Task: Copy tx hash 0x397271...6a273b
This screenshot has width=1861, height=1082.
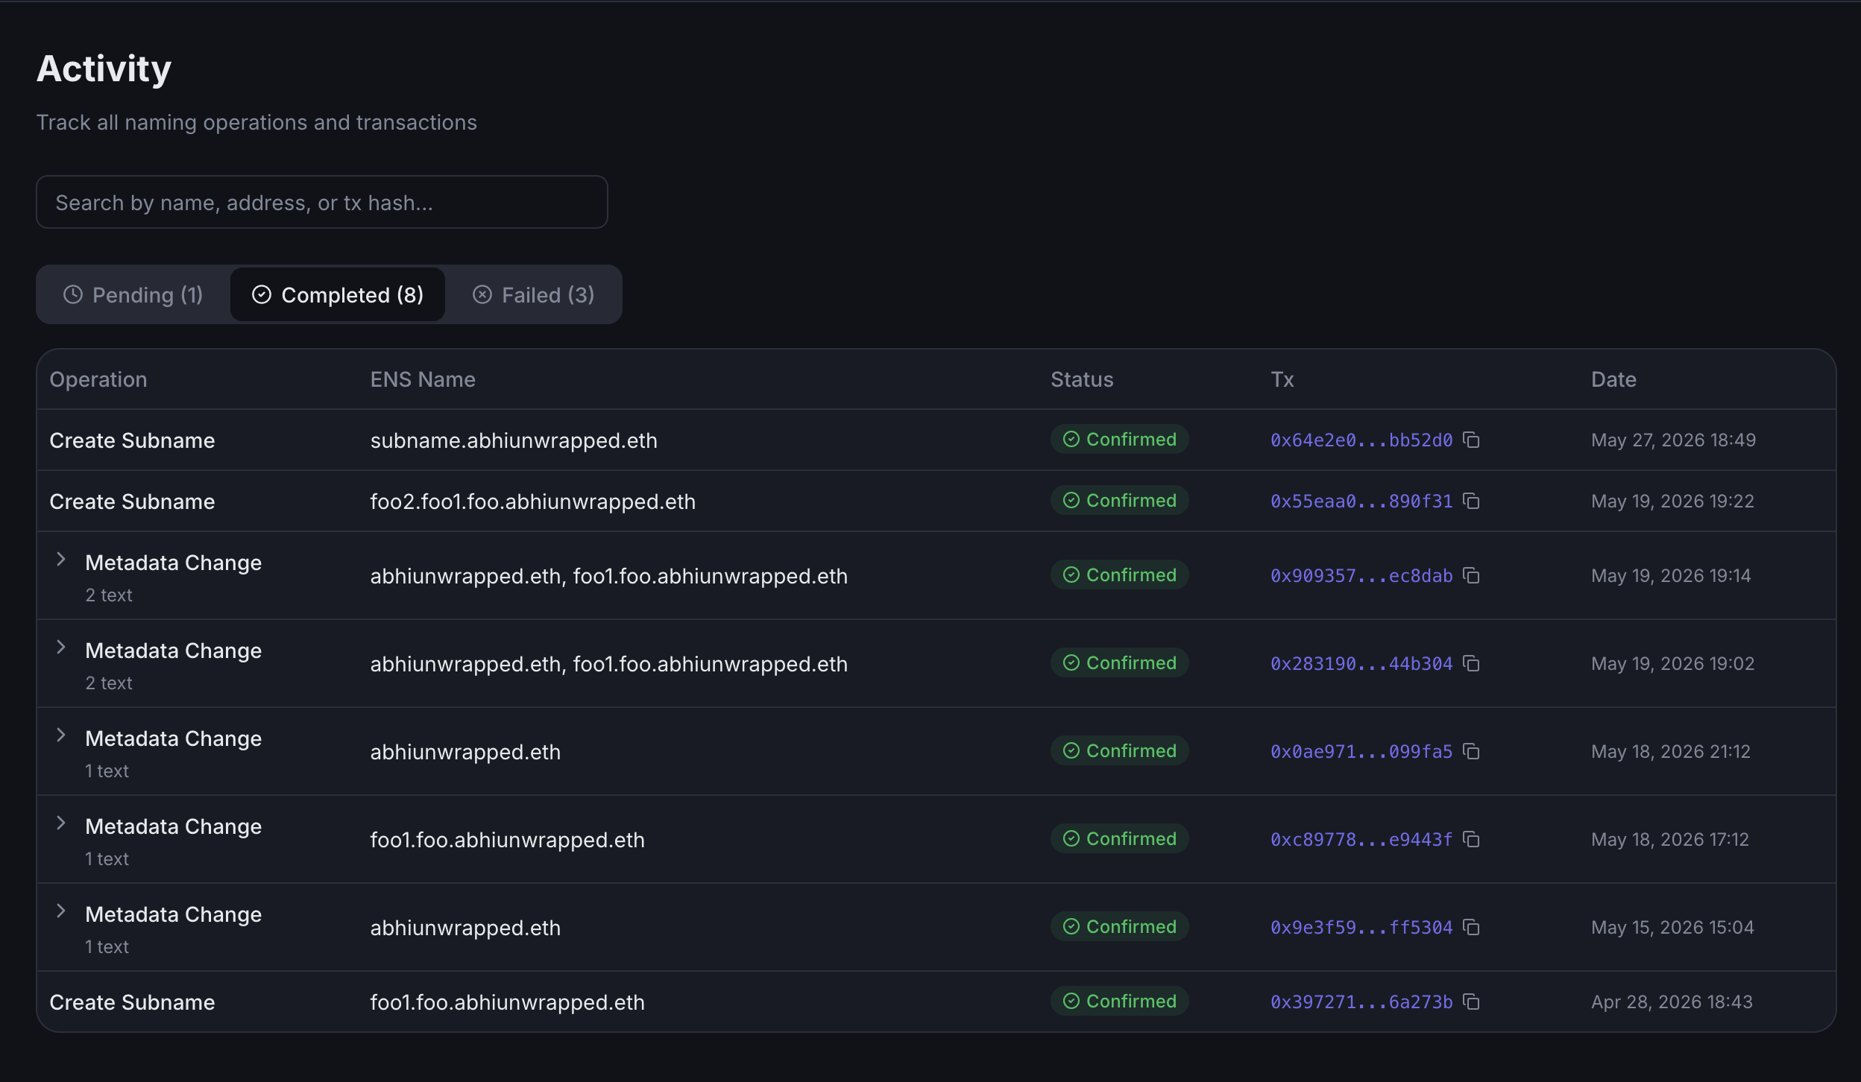Action: click(x=1471, y=1002)
